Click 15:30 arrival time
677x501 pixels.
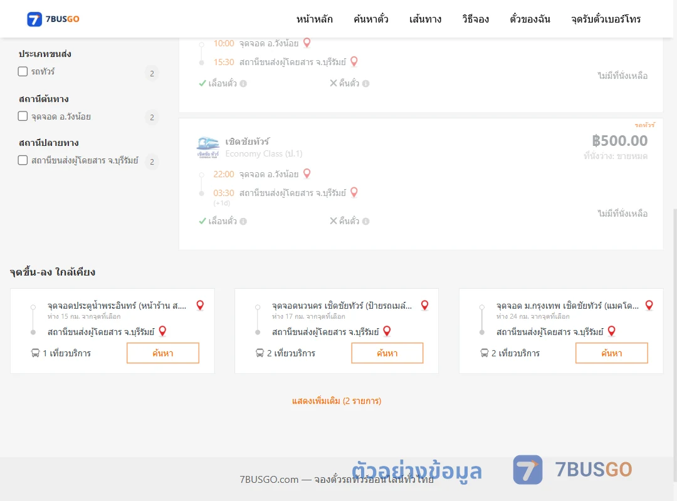pos(224,62)
